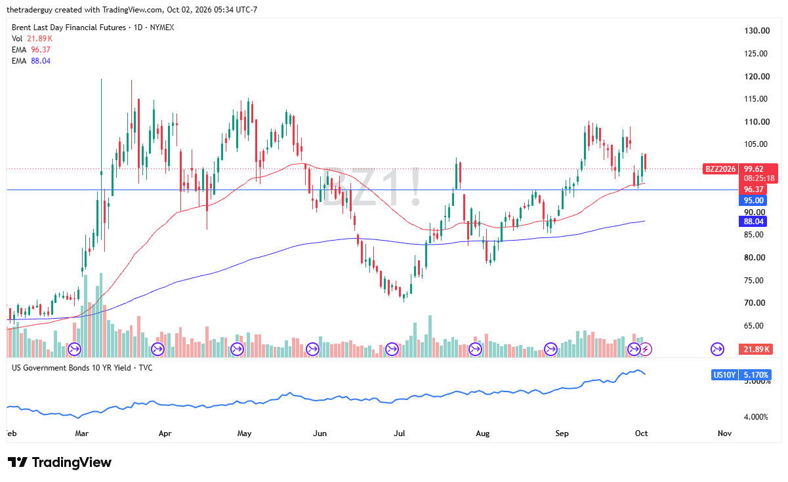Click the Vol 21.89K indicator legend
Image resolution: width=788 pixels, height=482 pixels.
[x=31, y=39]
